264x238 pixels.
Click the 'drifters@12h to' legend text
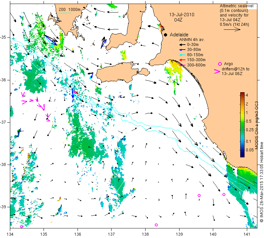point(236,69)
